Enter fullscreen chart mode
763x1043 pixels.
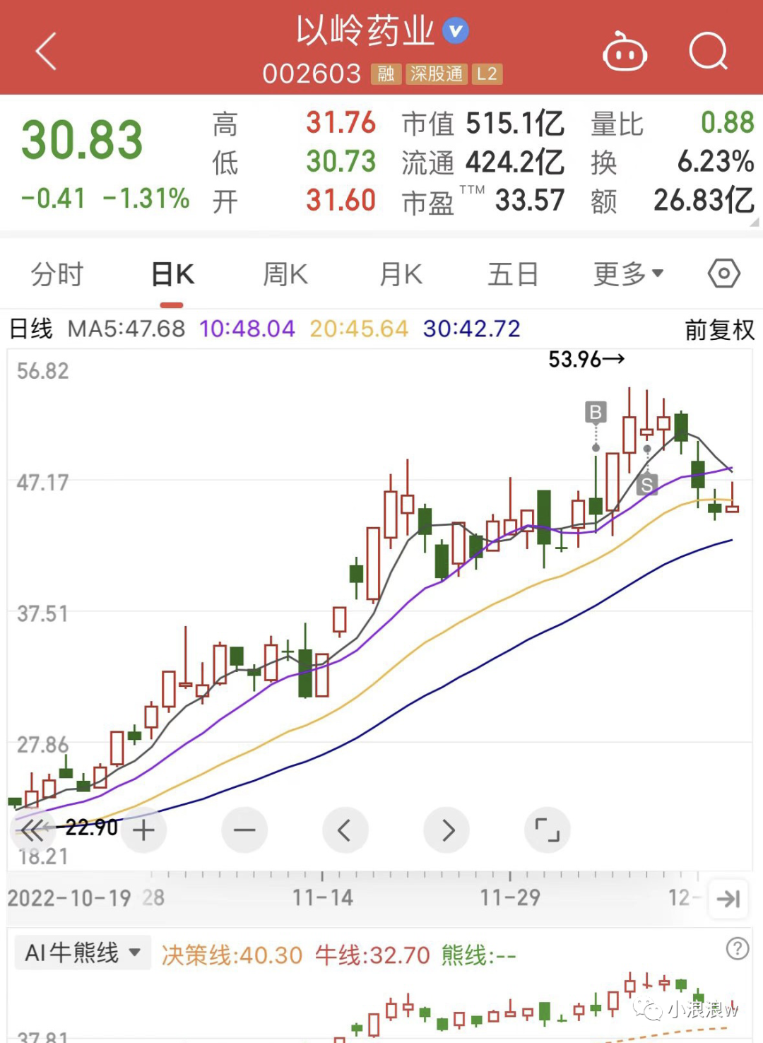coord(548,830)
